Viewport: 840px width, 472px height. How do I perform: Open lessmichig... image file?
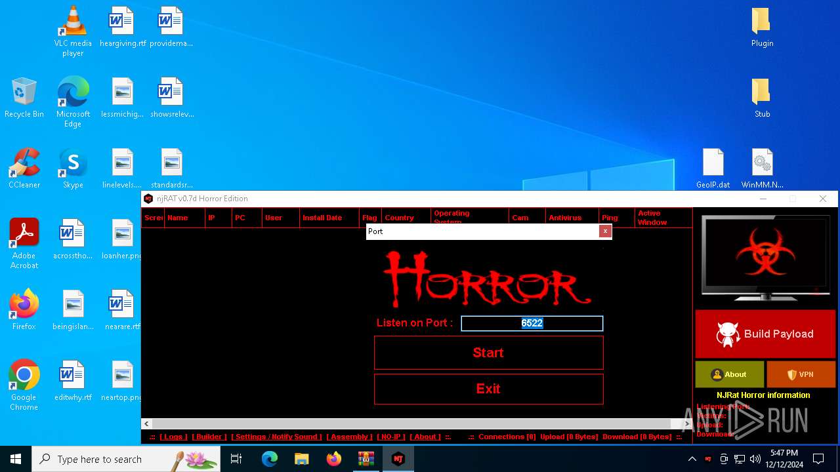[123, 98]
